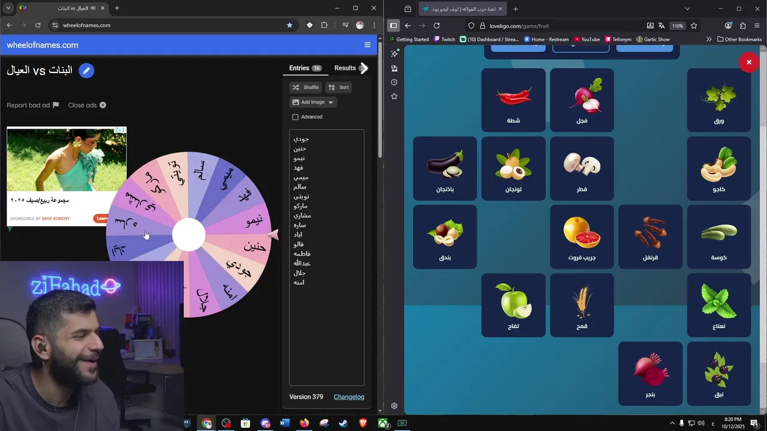This screenshot has width=767, height=431.
Task: Open the Add image dropdown
Action: (x=313, y=102)
